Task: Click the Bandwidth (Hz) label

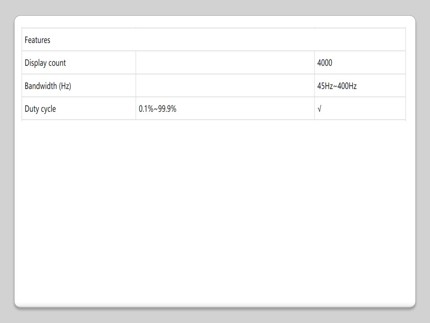Action: click(48, 86)
